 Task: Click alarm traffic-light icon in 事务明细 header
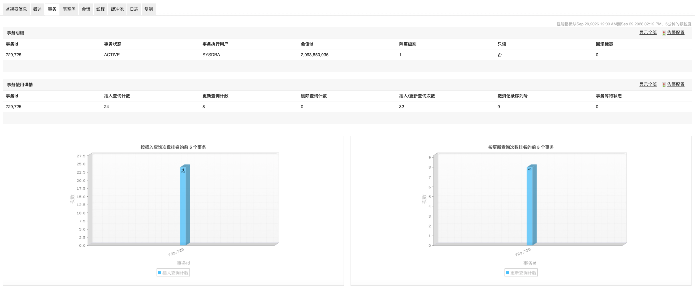point(664,33)
